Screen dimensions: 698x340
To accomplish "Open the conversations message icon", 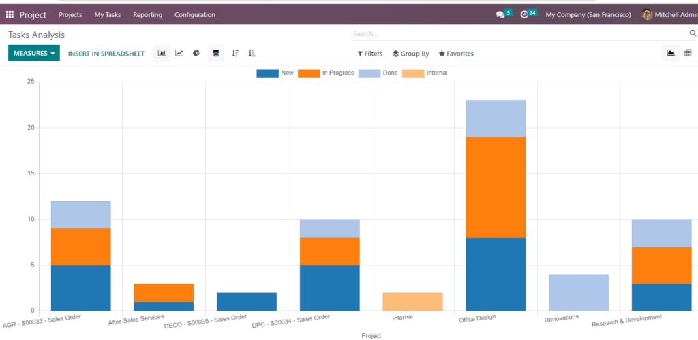I will point(501,14).
